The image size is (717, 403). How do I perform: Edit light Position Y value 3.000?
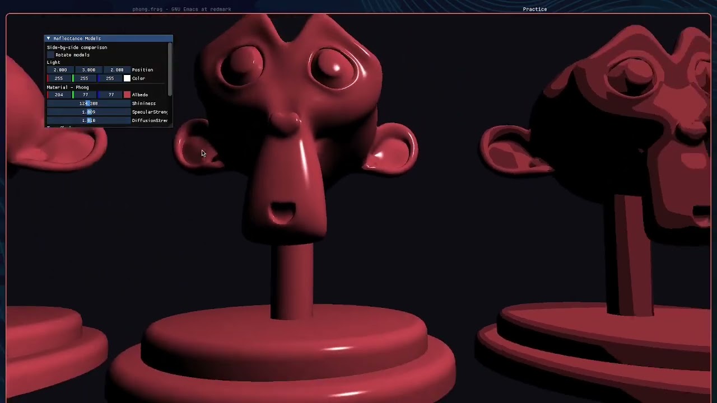(89, 70)
